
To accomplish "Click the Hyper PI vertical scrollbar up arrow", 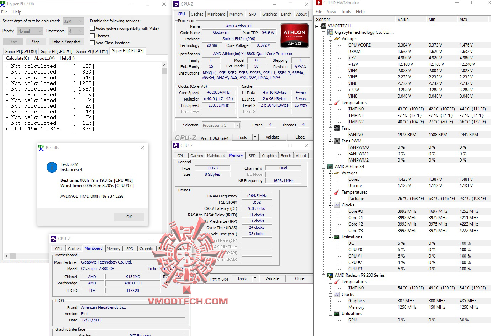I will point(164,65).
